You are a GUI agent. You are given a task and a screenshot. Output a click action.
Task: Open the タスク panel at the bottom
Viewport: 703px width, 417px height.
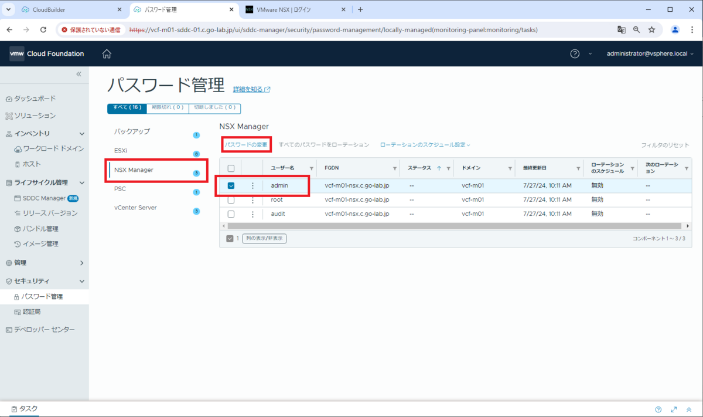(24, 409)
